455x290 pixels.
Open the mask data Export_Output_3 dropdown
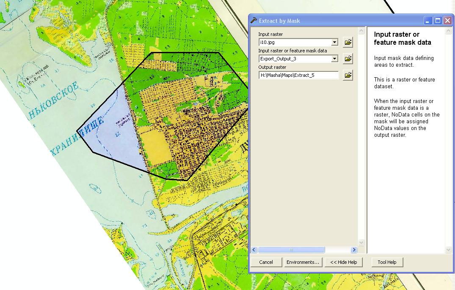(334, 59)
